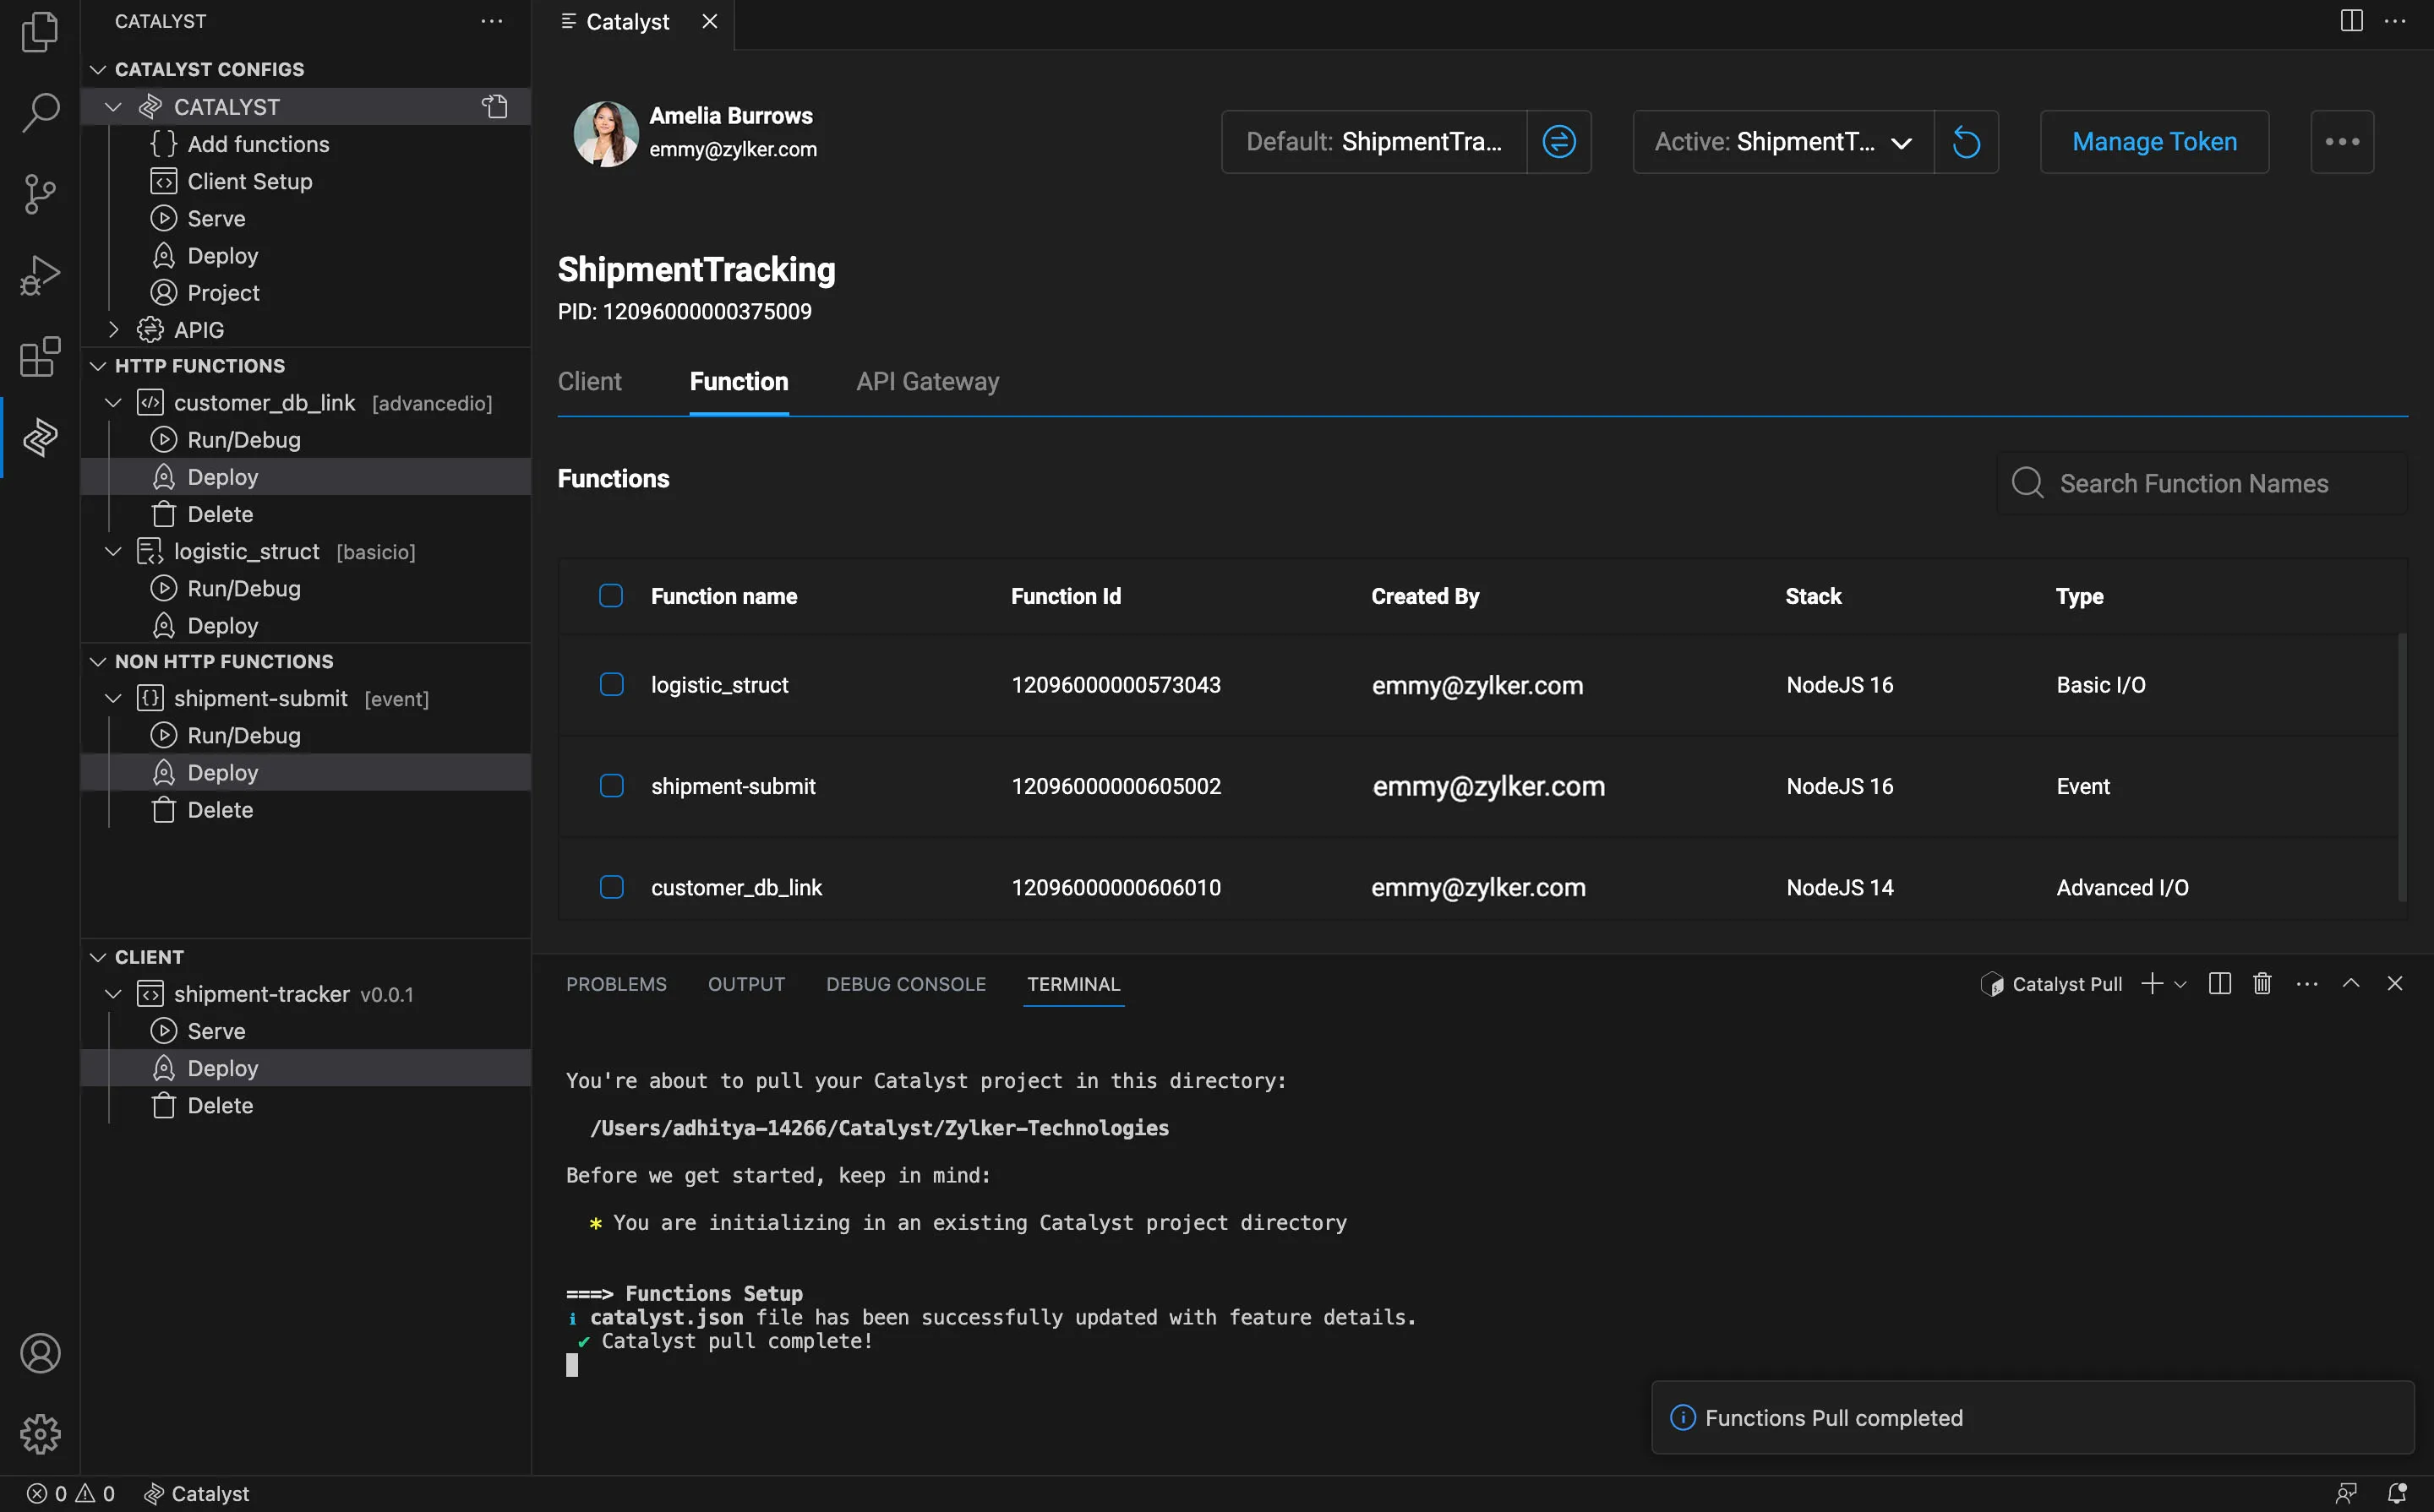Screen dimensions: 2434x1512
Task: Add a new terminal with plus icon
Action: click(2151, 984)
